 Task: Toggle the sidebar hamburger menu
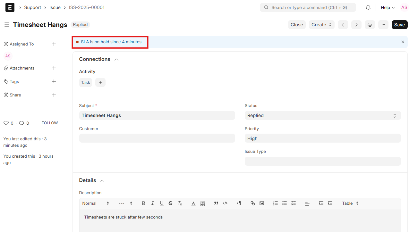tap(7, 25)
